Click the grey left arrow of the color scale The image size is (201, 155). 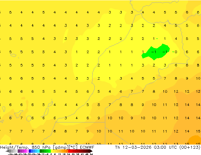(7, 151)
